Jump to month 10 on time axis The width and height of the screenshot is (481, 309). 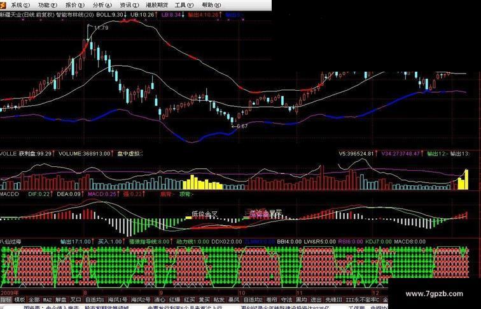tap(242, 293)
